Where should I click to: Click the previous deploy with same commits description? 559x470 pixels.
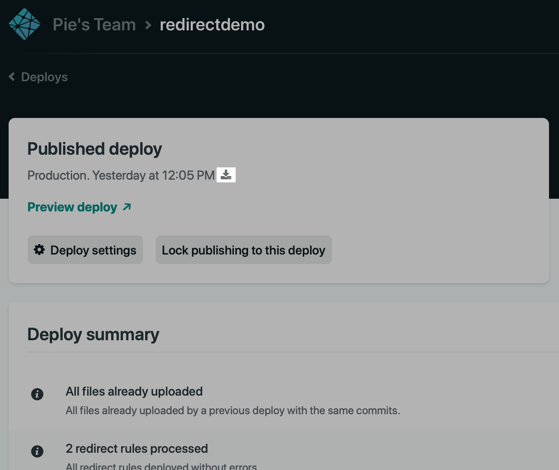(x=233, y=411)
